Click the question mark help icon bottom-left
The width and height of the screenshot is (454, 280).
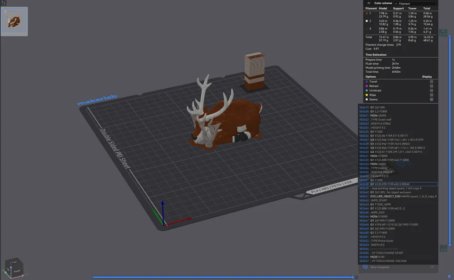coord(4,276)
